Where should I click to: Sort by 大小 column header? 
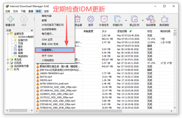(108, 31)
